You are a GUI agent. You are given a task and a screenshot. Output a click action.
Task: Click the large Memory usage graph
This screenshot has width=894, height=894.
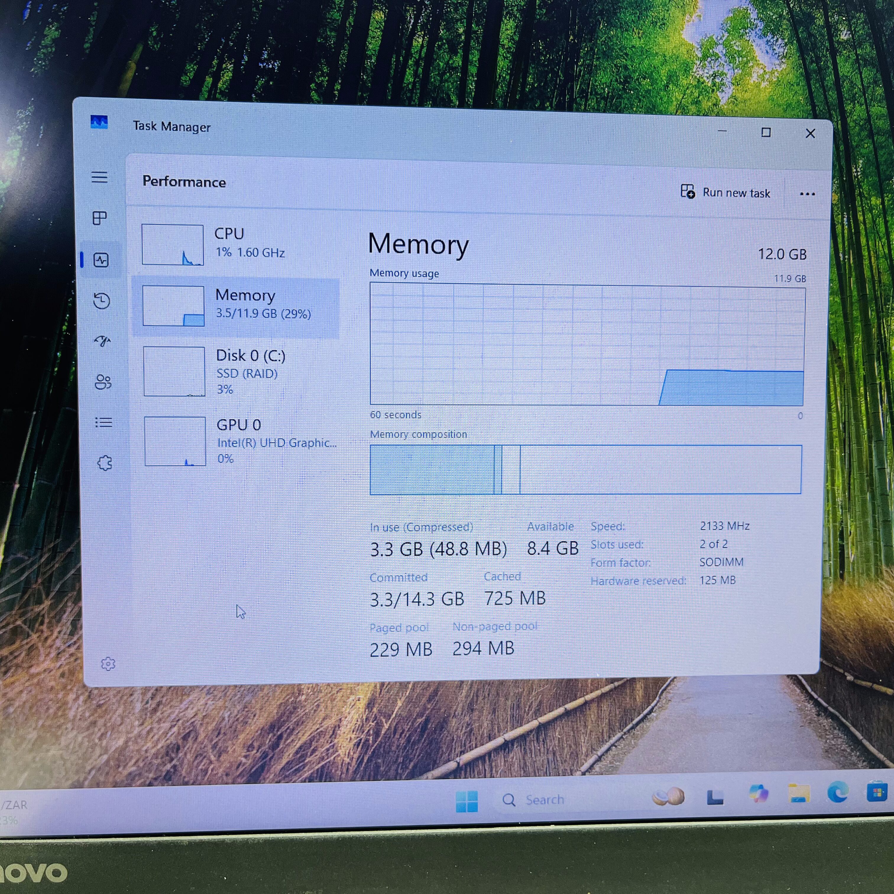[x=587, y=345]
